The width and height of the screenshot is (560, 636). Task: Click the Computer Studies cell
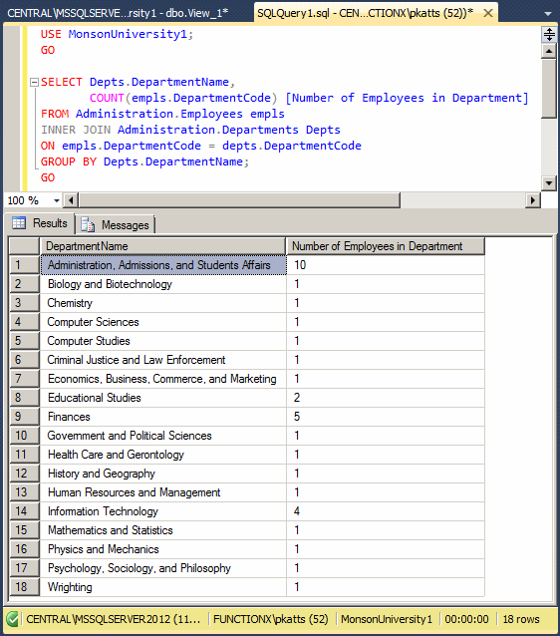pyautogui.click(x=163, y=341)
